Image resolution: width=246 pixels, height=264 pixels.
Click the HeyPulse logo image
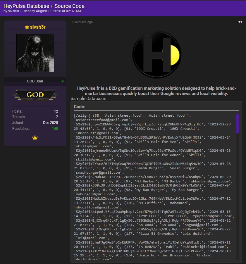coord(157,55)
